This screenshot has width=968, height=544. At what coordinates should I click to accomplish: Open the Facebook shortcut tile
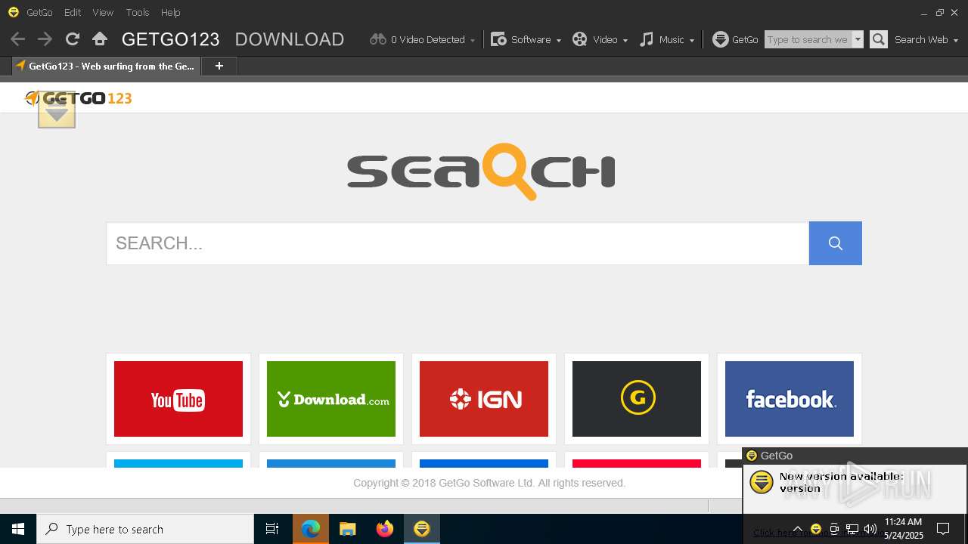click(x=790, y=399)
